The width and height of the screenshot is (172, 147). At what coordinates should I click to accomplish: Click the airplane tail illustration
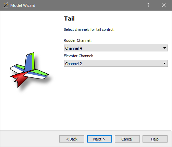(x=29, y=70)
